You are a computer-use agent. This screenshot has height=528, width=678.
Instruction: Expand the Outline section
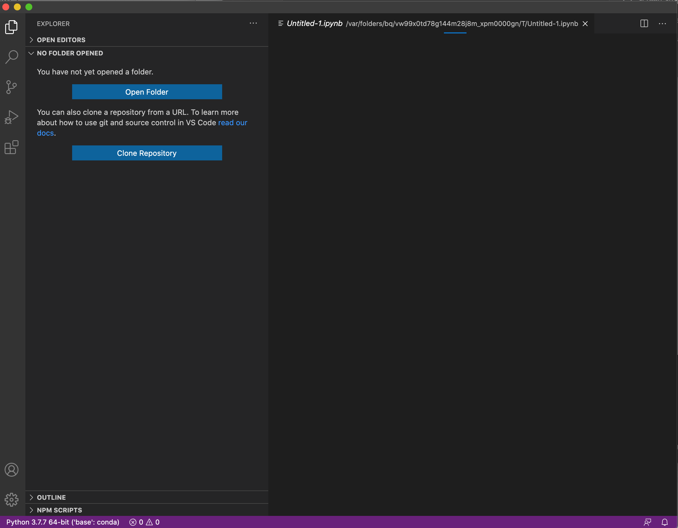(147, 497)
